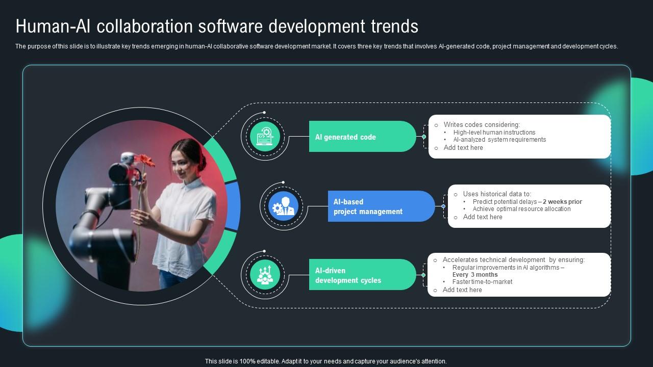The image size is (653, 367).
Task: Click "Add text here" in the development cycles box
Action: 462,290
